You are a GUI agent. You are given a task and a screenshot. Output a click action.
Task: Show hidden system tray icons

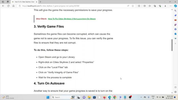pyautogui.click(x=141, y=97)
